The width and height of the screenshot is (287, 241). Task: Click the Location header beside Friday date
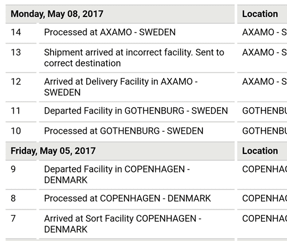pos(260,151)
